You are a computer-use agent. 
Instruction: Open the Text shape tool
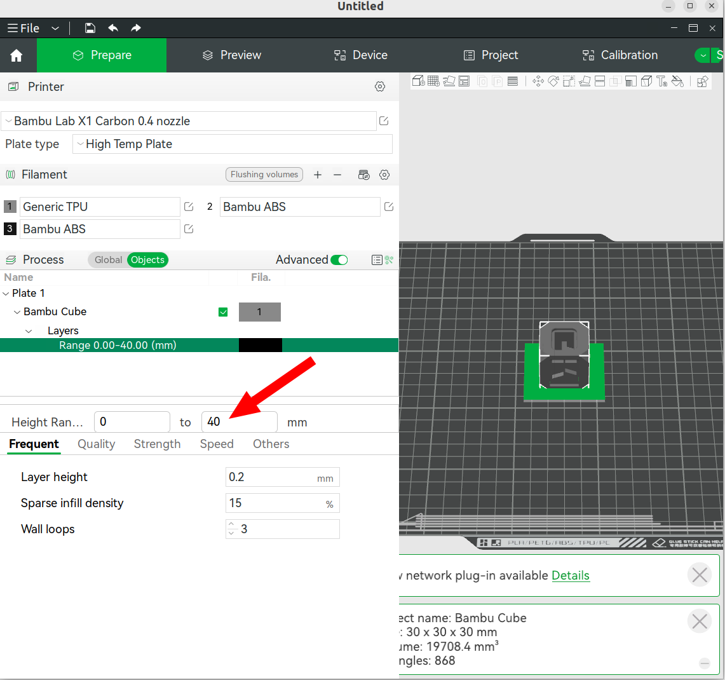[x=661, y=81]
